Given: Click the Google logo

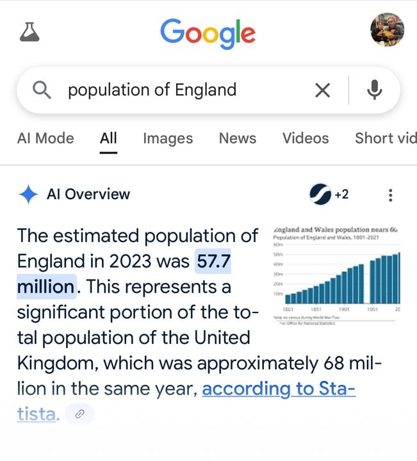Looking at the screenshot, I should coord(208,33).
